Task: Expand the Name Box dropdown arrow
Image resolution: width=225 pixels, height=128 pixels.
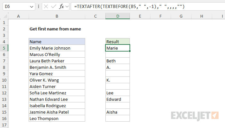Action: click(x=32, y=7)
